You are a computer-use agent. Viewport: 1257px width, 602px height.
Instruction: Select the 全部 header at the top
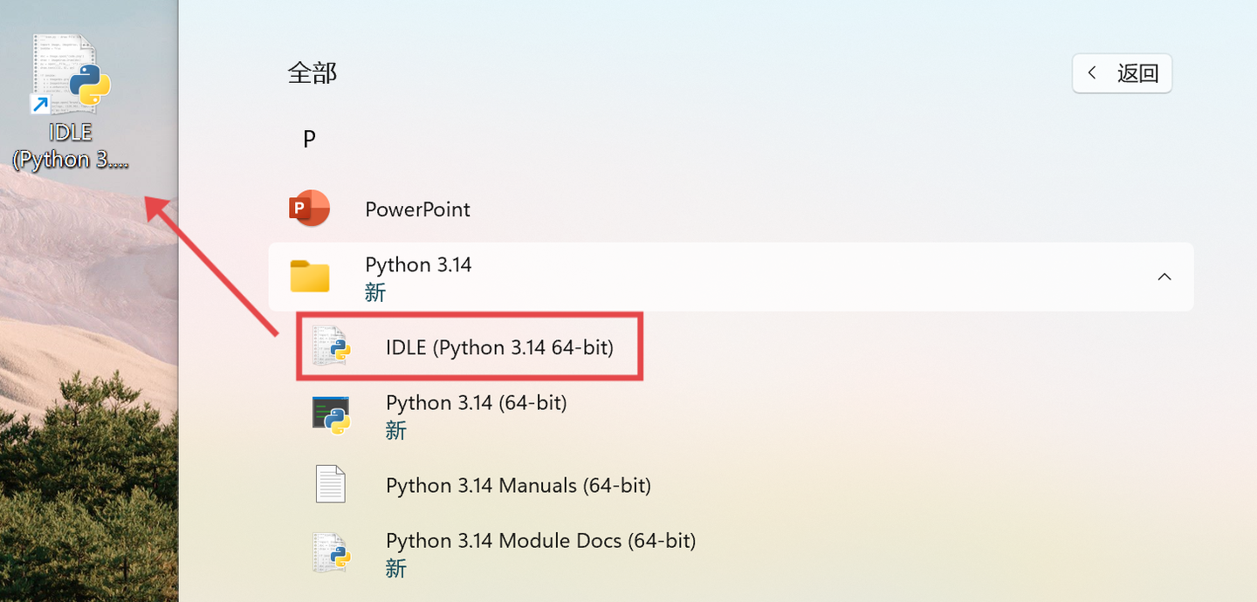(310, 73)
